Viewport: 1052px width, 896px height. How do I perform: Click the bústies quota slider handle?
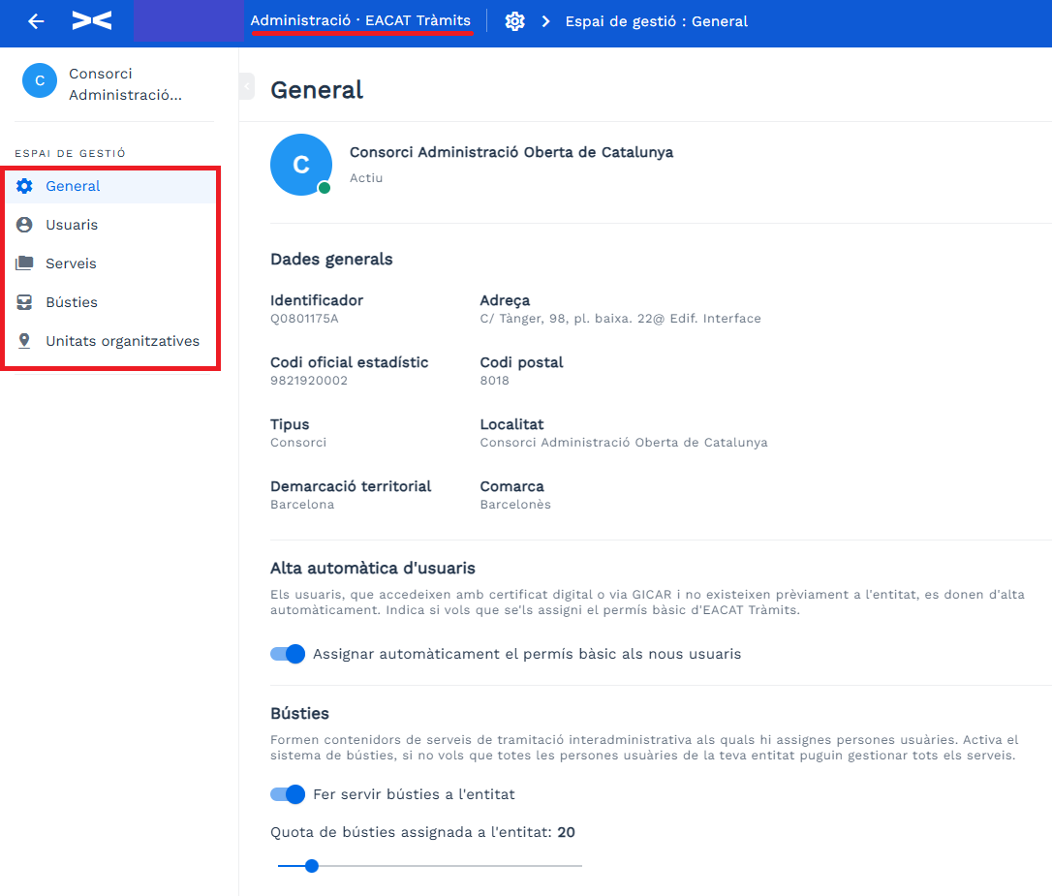click(x=311, y=866)
